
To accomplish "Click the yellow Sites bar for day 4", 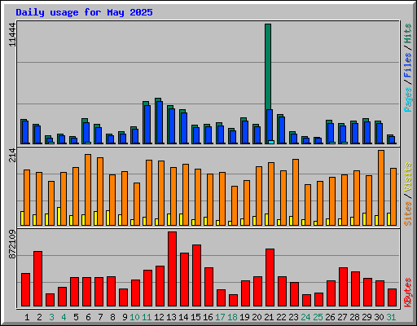I will tap(59, 216).
